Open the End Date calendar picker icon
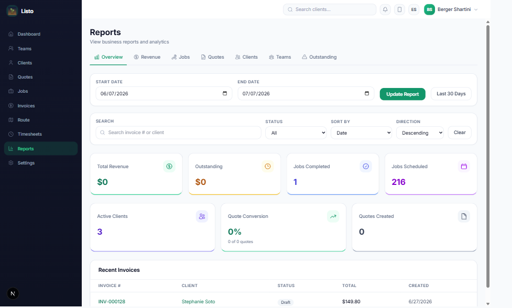Viewport: 512px width, 308px height. point(367,93)
